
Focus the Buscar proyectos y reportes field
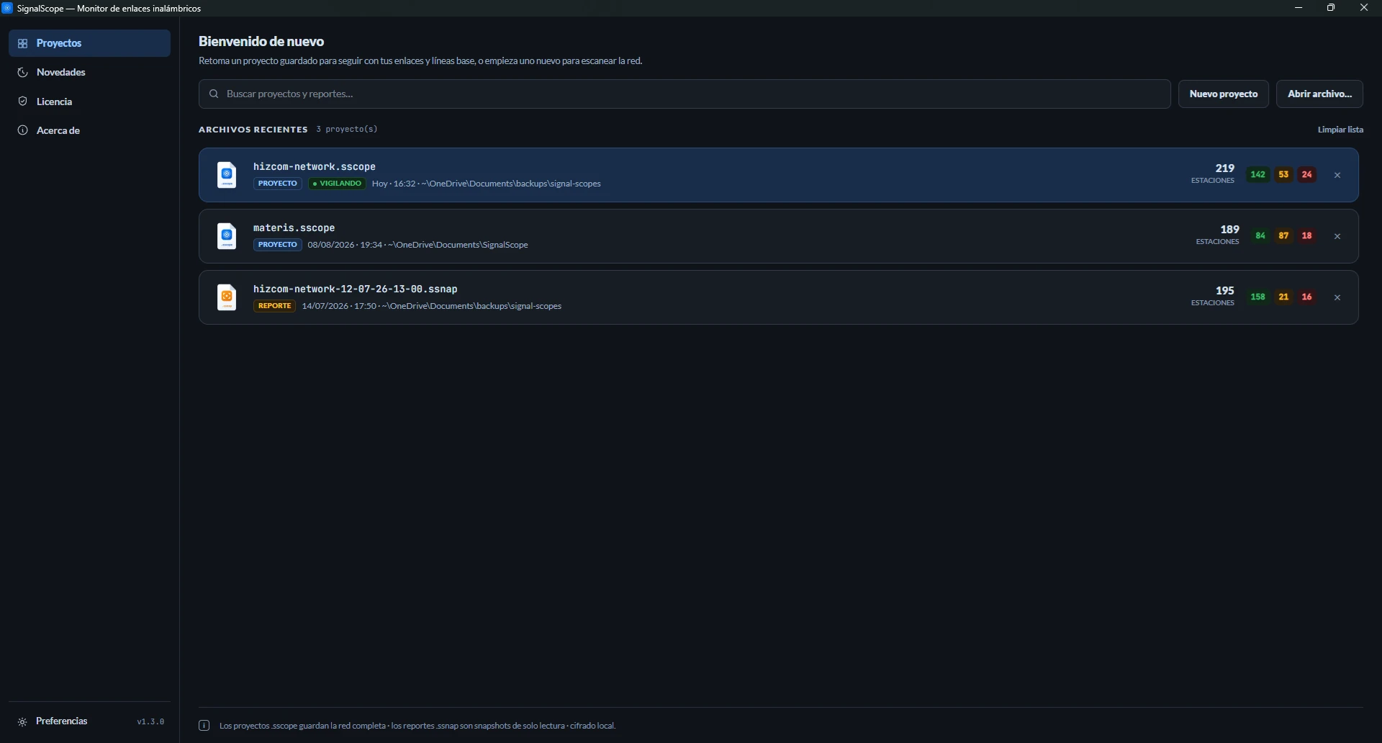click(685, 94)
